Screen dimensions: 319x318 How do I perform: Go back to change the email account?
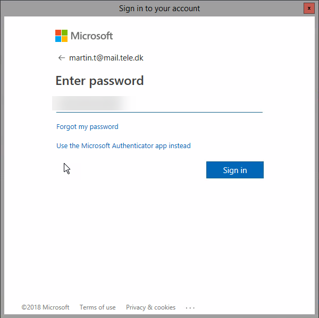[x=62, y=58]
